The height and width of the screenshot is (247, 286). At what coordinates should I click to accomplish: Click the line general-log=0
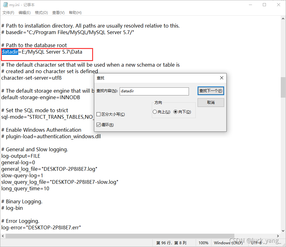pyautogui.click(x=18, y=162)
